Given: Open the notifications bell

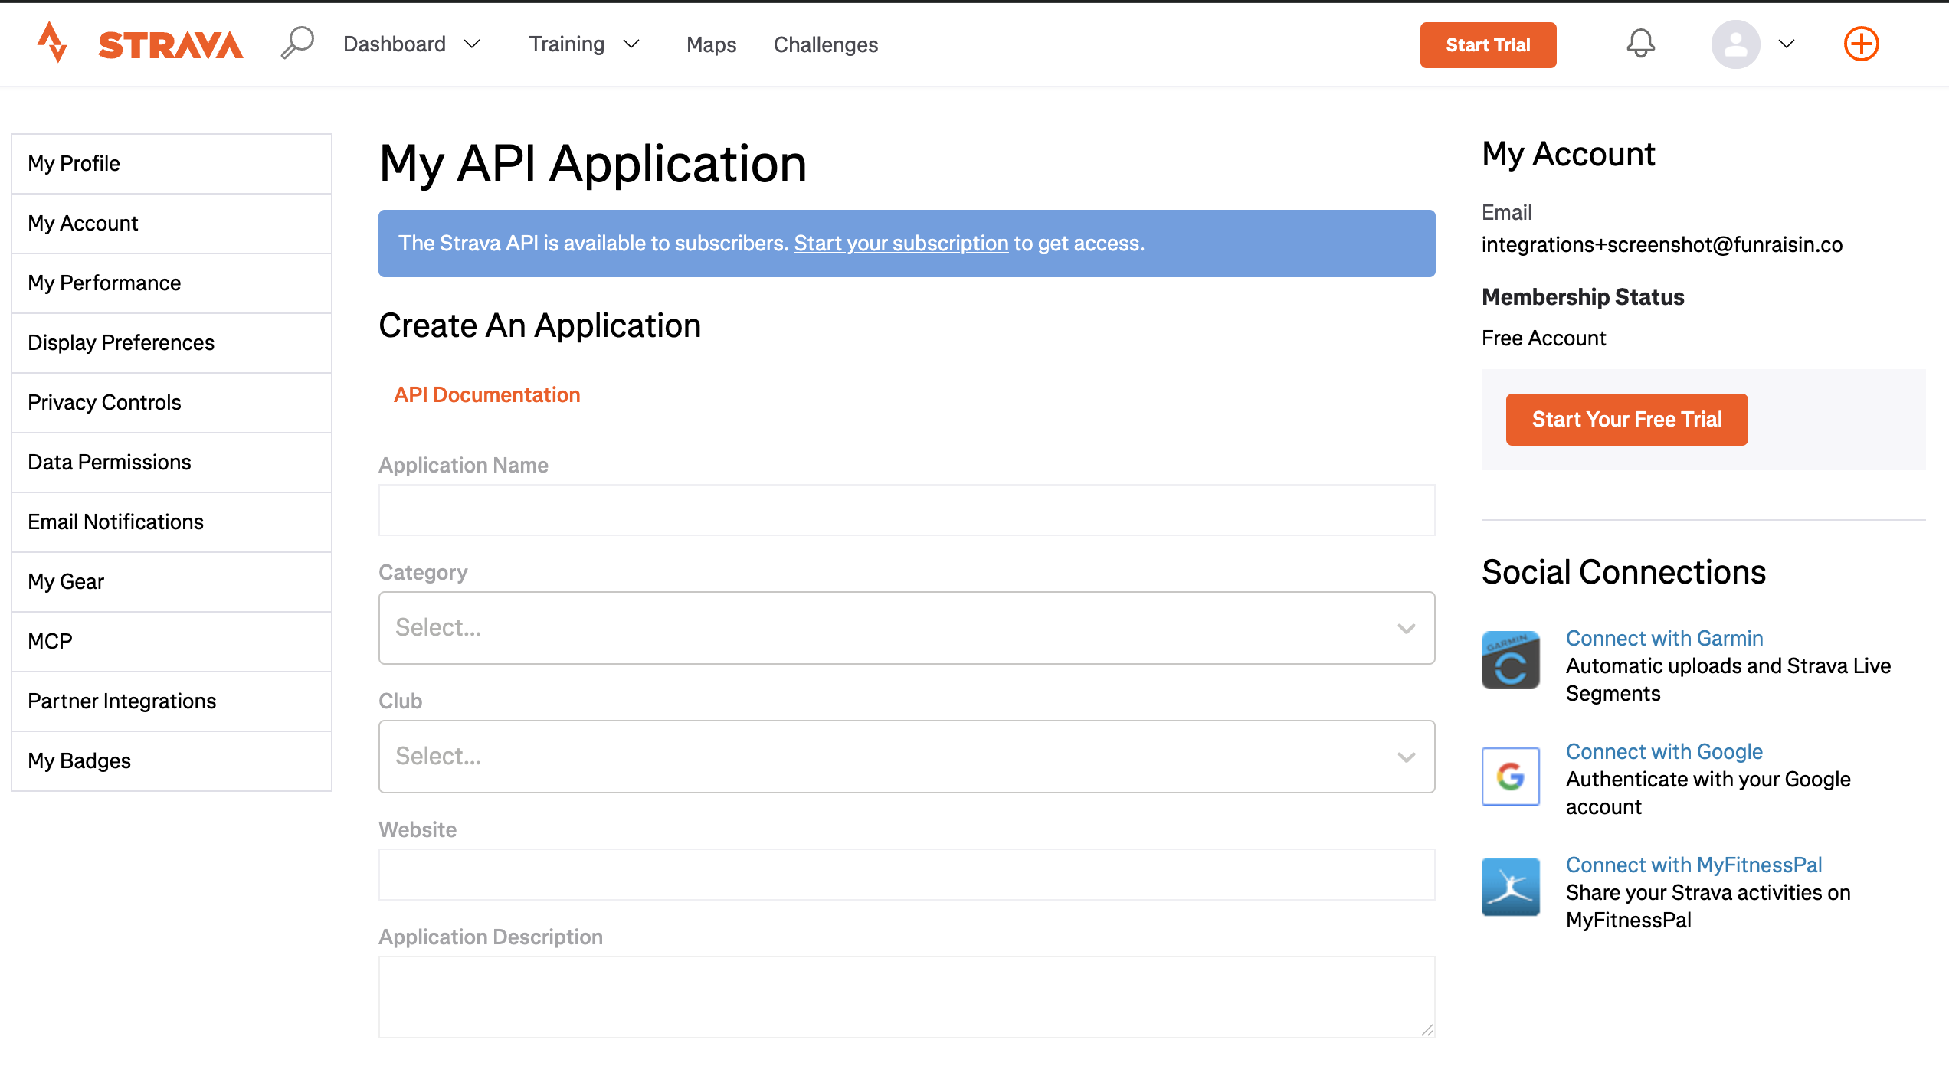Looking at the screenshot, I should 1640,44.
